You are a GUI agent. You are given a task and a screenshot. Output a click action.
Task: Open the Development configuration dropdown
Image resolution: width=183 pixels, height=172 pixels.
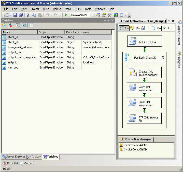pyautogui.click(x=92, y=15)
